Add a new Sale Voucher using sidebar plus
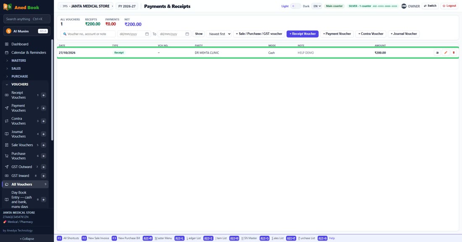The image size is (462, 242). click(43, 145)
